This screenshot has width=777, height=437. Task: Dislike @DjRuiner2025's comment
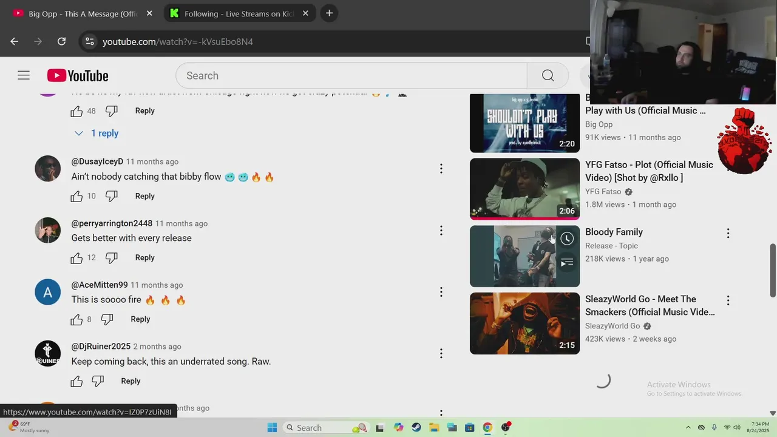(x=98, y=381)
